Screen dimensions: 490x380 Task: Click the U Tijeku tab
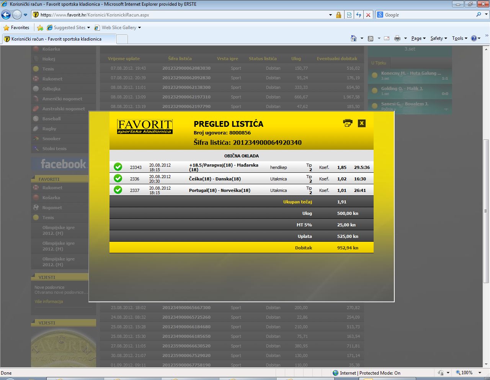pyautogui.click(x=379, y=63)
